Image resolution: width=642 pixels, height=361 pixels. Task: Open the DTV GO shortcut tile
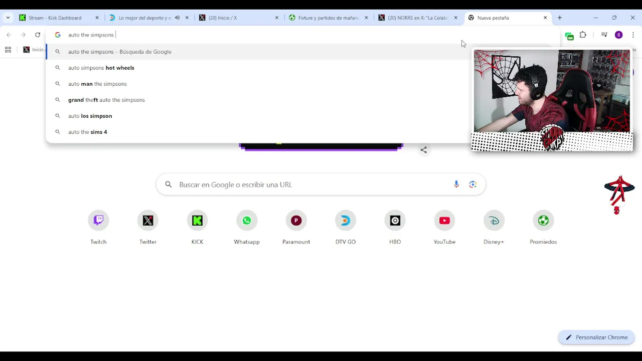(346, 228)
